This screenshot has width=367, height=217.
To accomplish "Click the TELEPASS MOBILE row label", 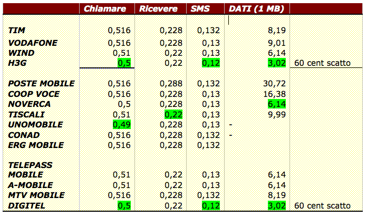I will tap(30, 170).
